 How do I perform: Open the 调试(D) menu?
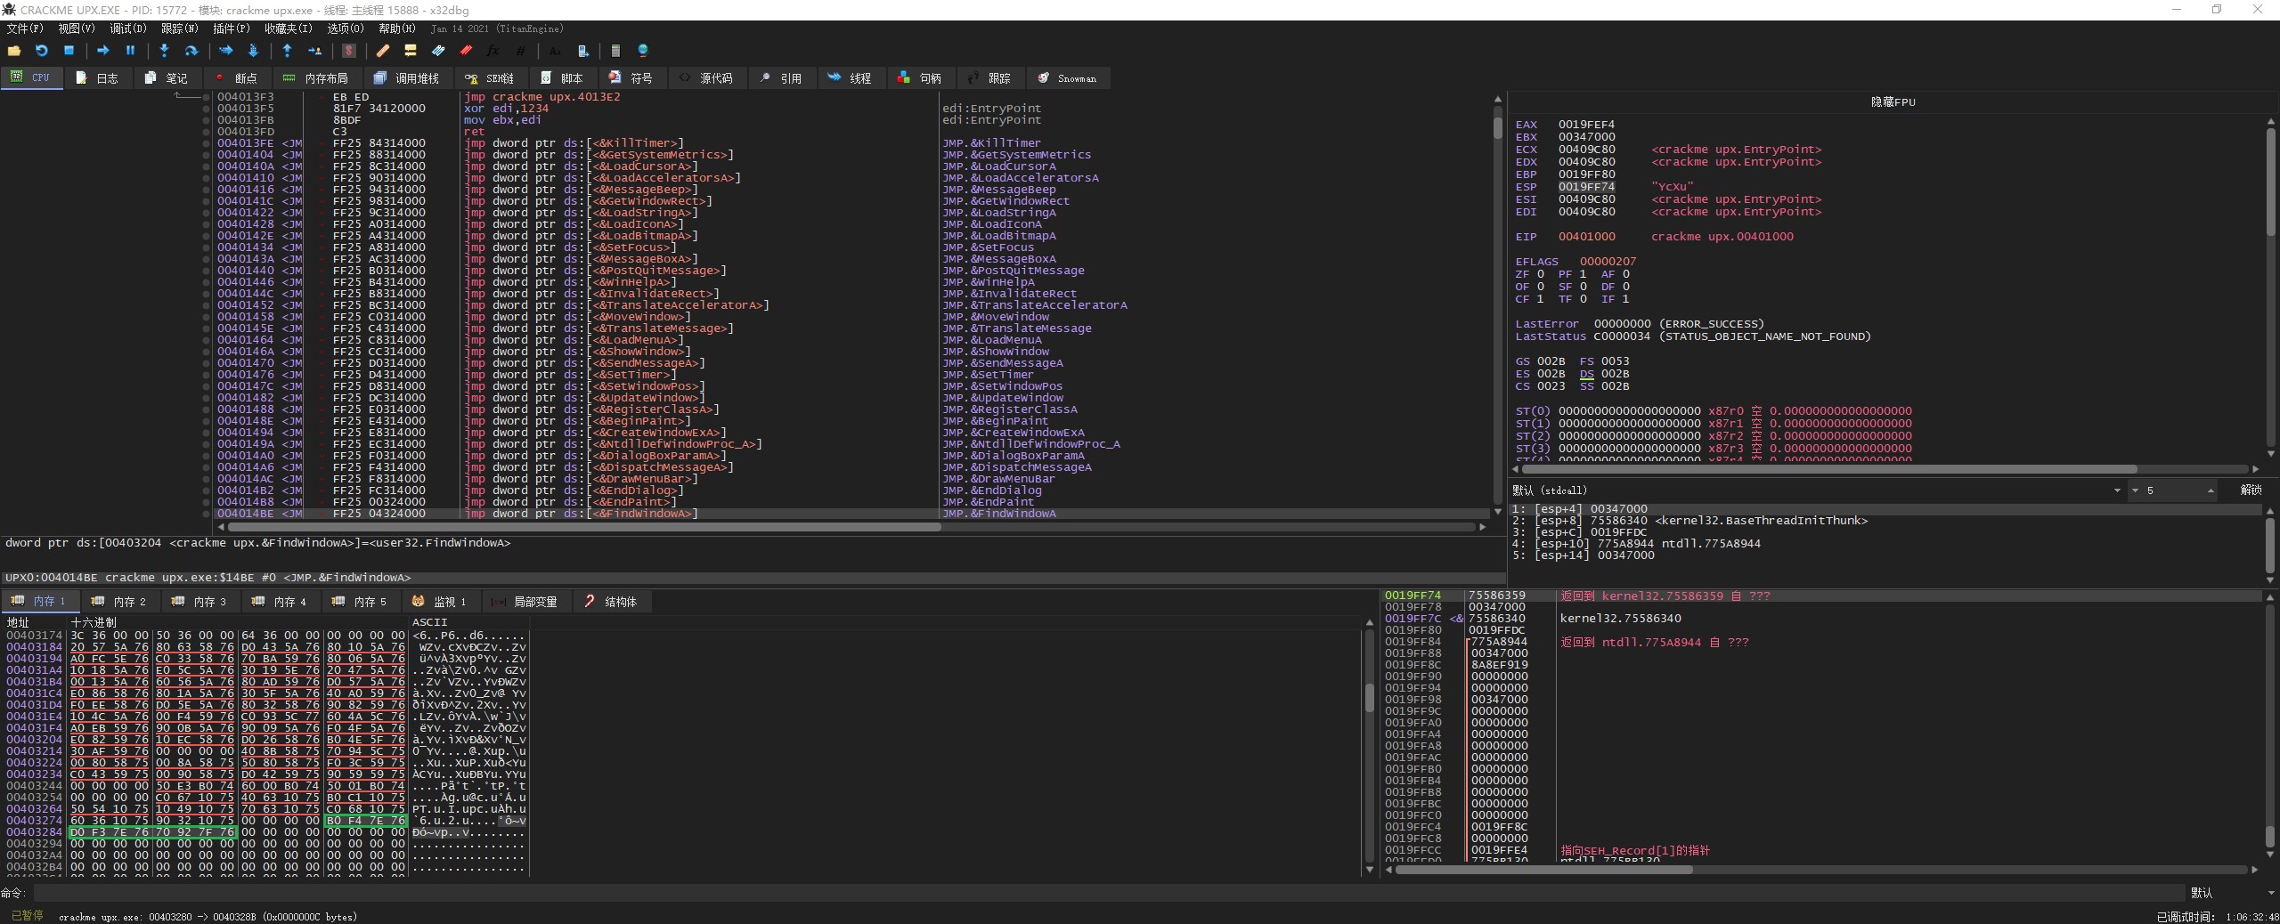click(127, 28)
